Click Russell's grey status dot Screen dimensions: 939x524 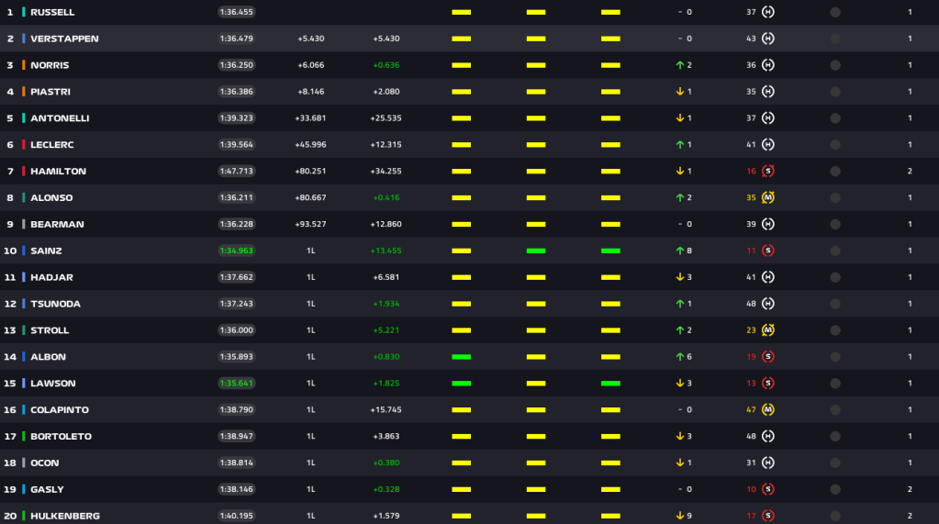(835, 12)
